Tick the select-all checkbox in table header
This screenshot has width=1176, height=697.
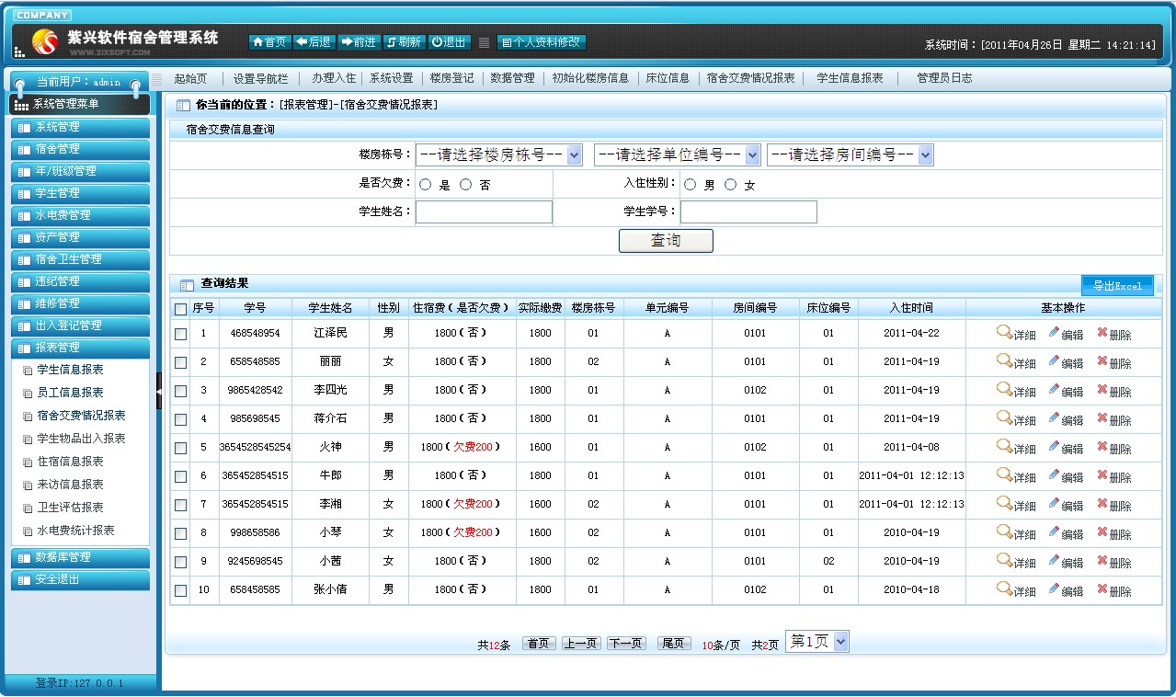(181, 309)
